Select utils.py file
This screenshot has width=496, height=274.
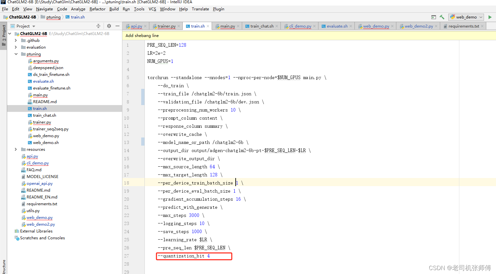33,211
